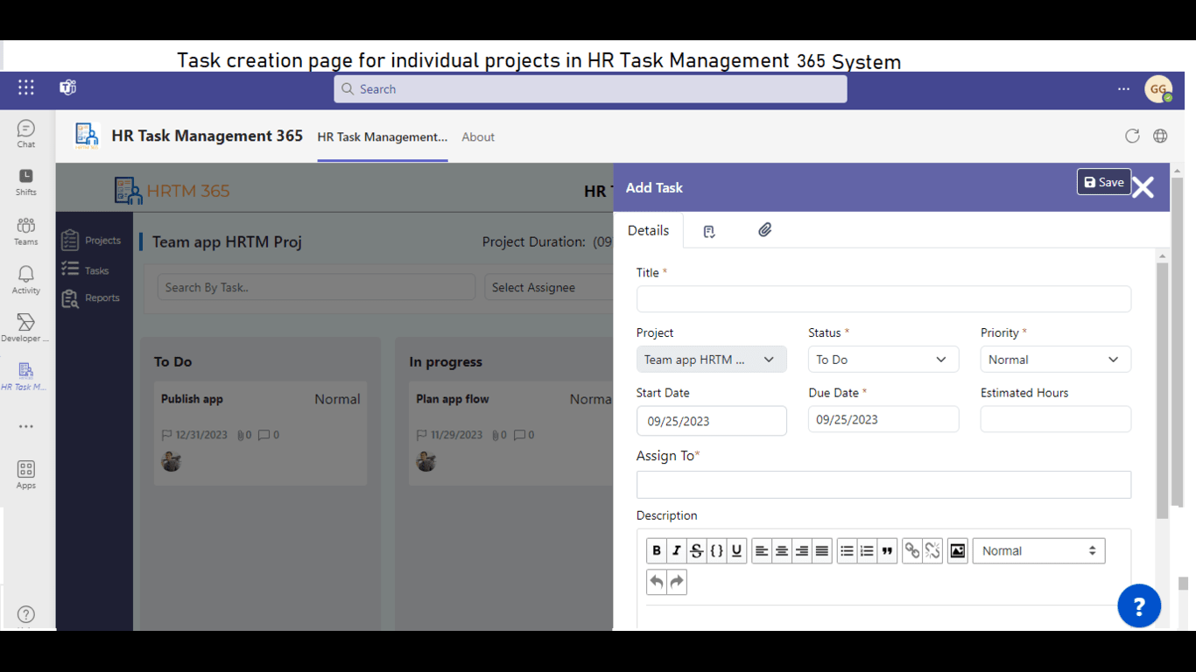Reload the app tab
1196x672 pixels.
click(1132, 136)
